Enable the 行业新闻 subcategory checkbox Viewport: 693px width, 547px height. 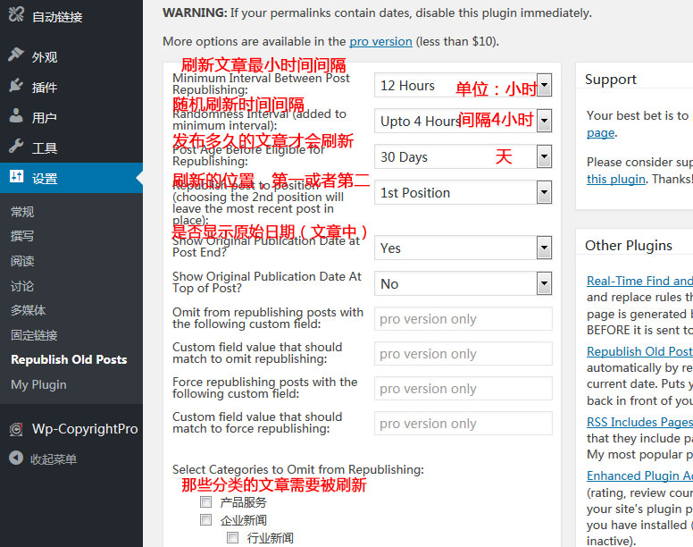[x=232, y=538]
